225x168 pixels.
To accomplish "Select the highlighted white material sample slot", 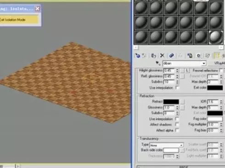I will pos(216,37).
